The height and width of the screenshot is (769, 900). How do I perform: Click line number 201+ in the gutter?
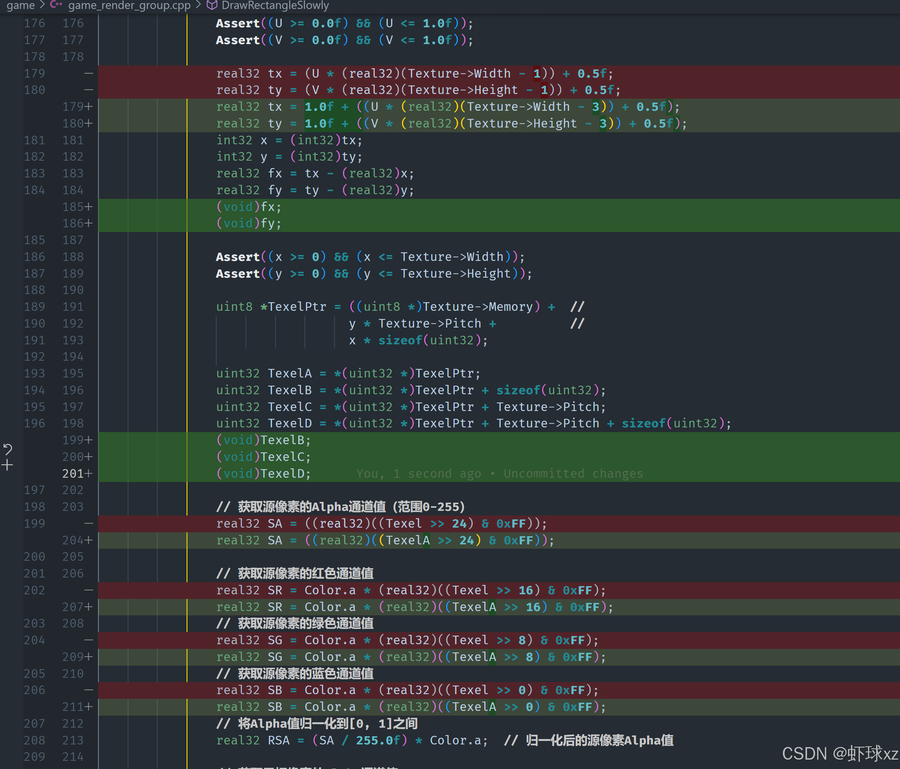click(77, 473)
